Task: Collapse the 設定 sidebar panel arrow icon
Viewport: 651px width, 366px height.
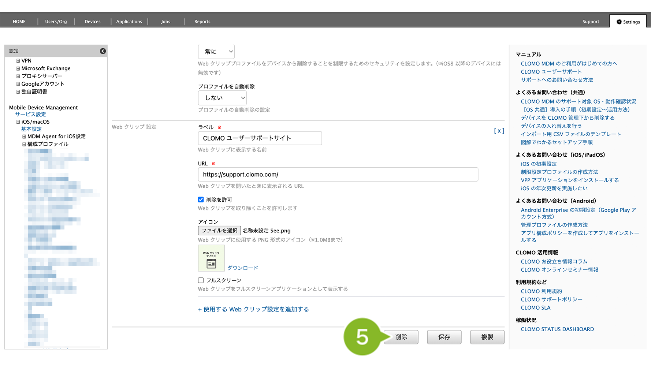Action: 103,51
